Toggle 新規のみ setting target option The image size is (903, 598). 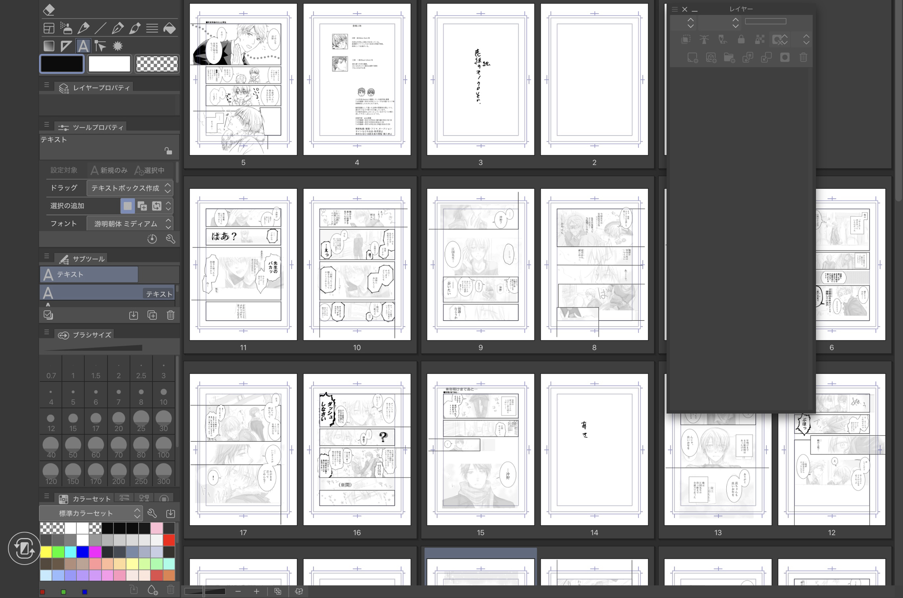109,170
